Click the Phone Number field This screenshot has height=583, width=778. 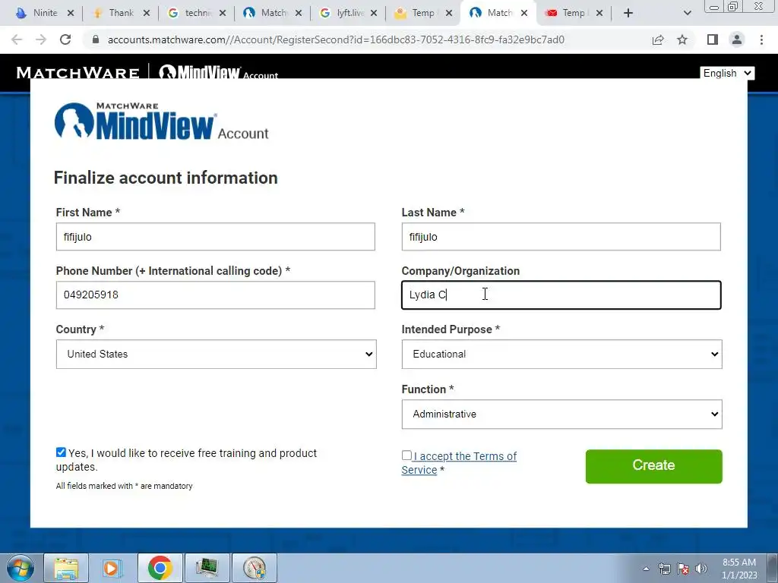(215, 295)
